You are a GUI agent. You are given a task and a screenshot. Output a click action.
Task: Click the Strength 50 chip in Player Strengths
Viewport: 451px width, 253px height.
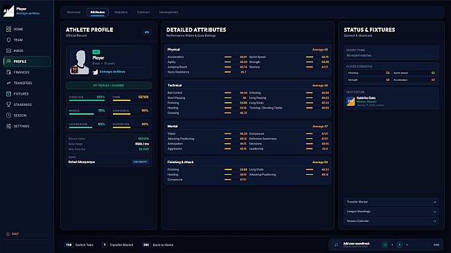pyautogui.click(x=369, y=80)
